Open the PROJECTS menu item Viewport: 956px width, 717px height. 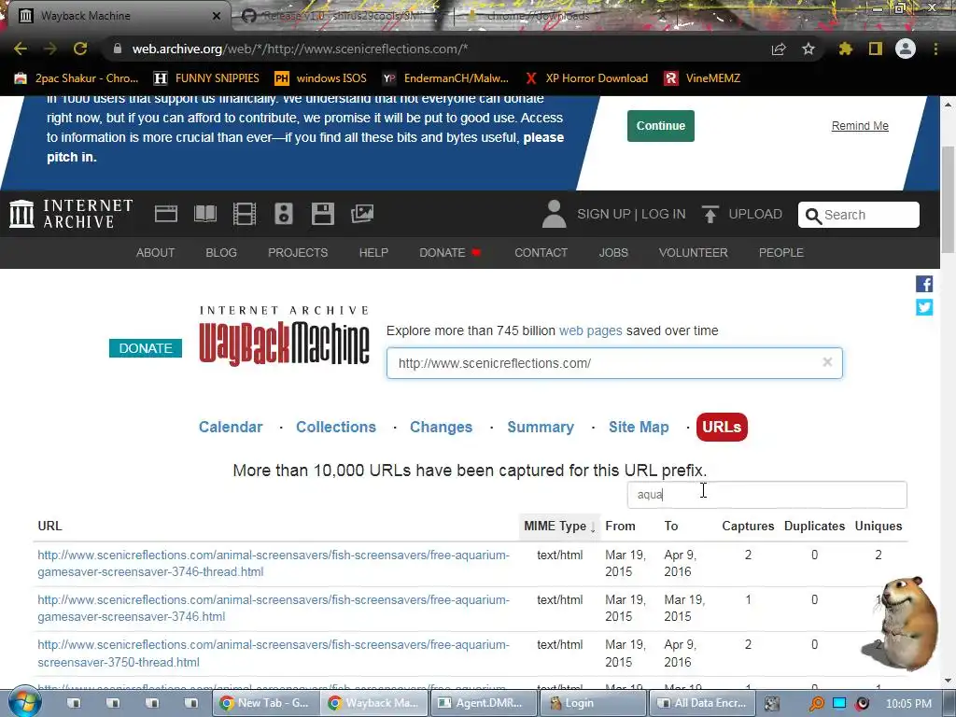point(298,252)
